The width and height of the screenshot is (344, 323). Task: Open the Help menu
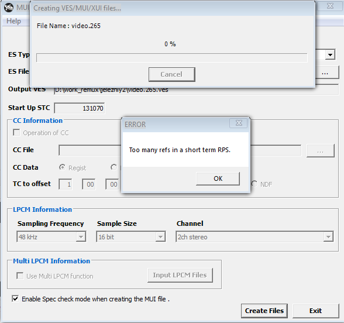click(13, 21)
